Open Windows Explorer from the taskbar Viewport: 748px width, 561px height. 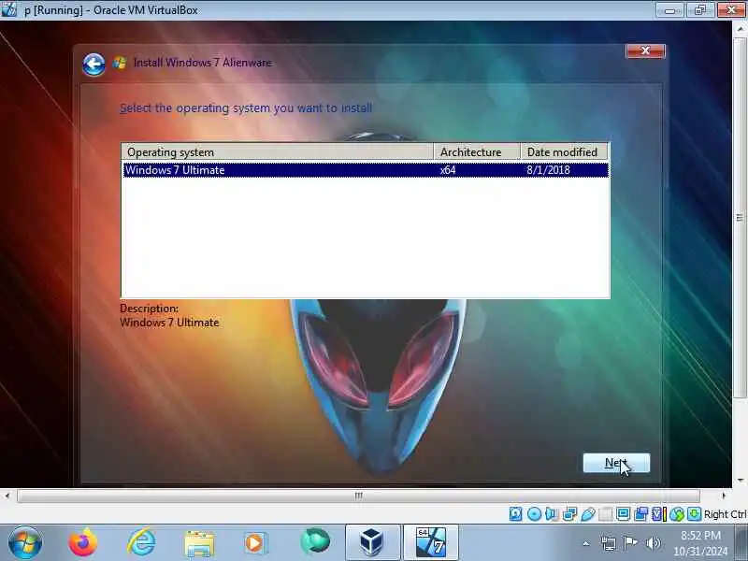(199, 543)
